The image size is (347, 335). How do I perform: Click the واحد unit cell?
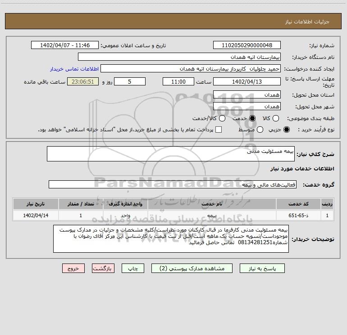(125, 215)
